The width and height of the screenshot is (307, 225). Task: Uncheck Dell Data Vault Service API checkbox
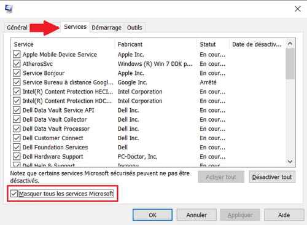tap(17, 110)
